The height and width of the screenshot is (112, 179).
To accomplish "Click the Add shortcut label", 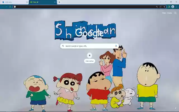I will 89,61.
